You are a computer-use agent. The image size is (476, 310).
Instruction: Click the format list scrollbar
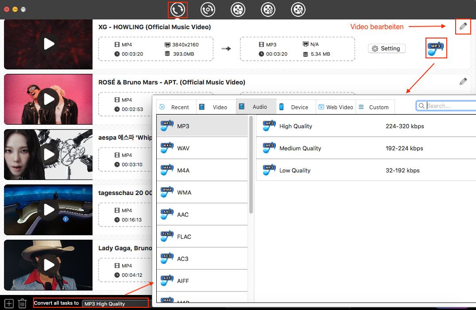coord(251,165)
